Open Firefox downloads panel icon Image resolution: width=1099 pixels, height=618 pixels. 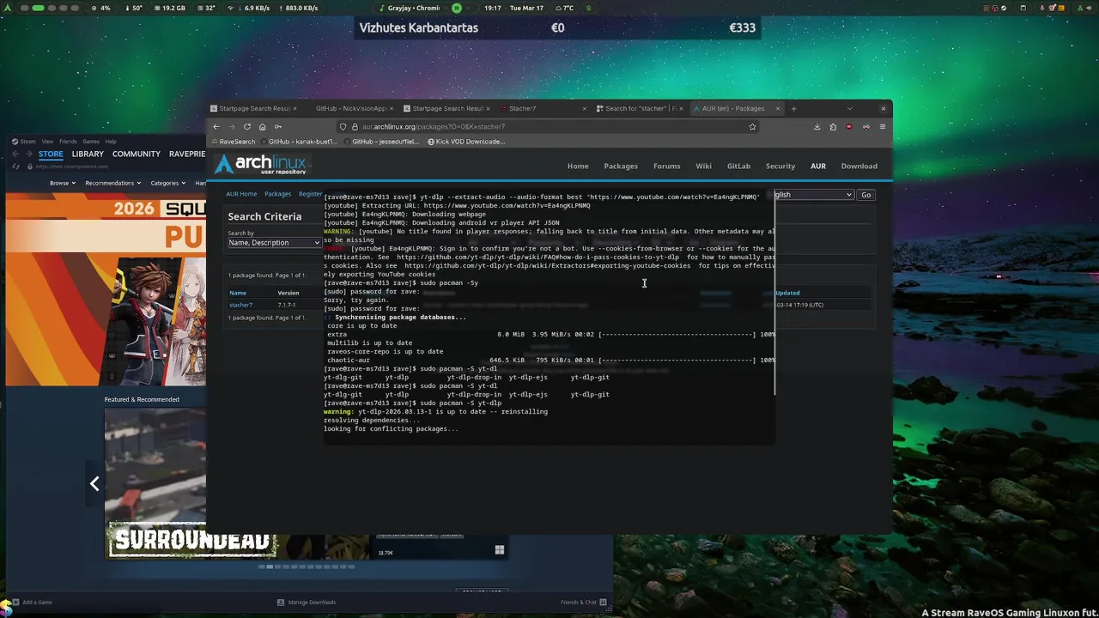(817, 126)
